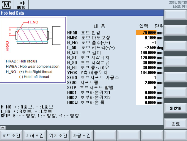This screenshot has width=187, height=141.
Task: Select the H_WD hob length input
Action: [x=146, y=52]
